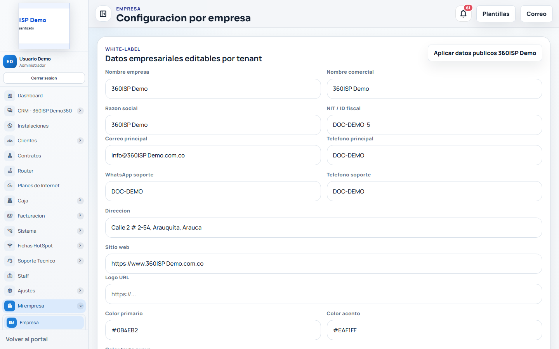
Task: Focus the Nombre comercial field
Action: [x=434, y=89]
